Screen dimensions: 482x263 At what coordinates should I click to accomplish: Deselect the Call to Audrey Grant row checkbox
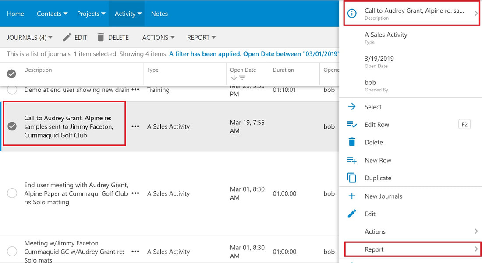click(x=12, y=126)
